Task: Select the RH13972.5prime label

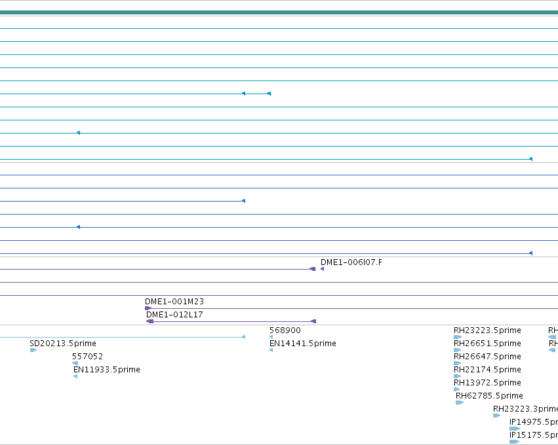Action: tap(487, 383)
